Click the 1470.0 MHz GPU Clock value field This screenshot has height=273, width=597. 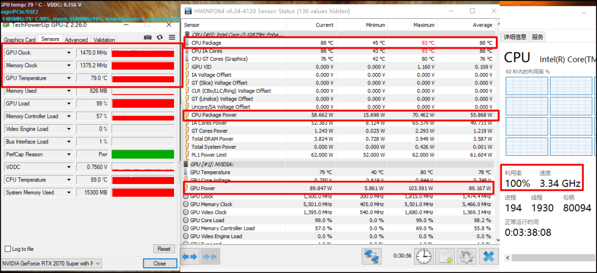click(x=93, y=53)
